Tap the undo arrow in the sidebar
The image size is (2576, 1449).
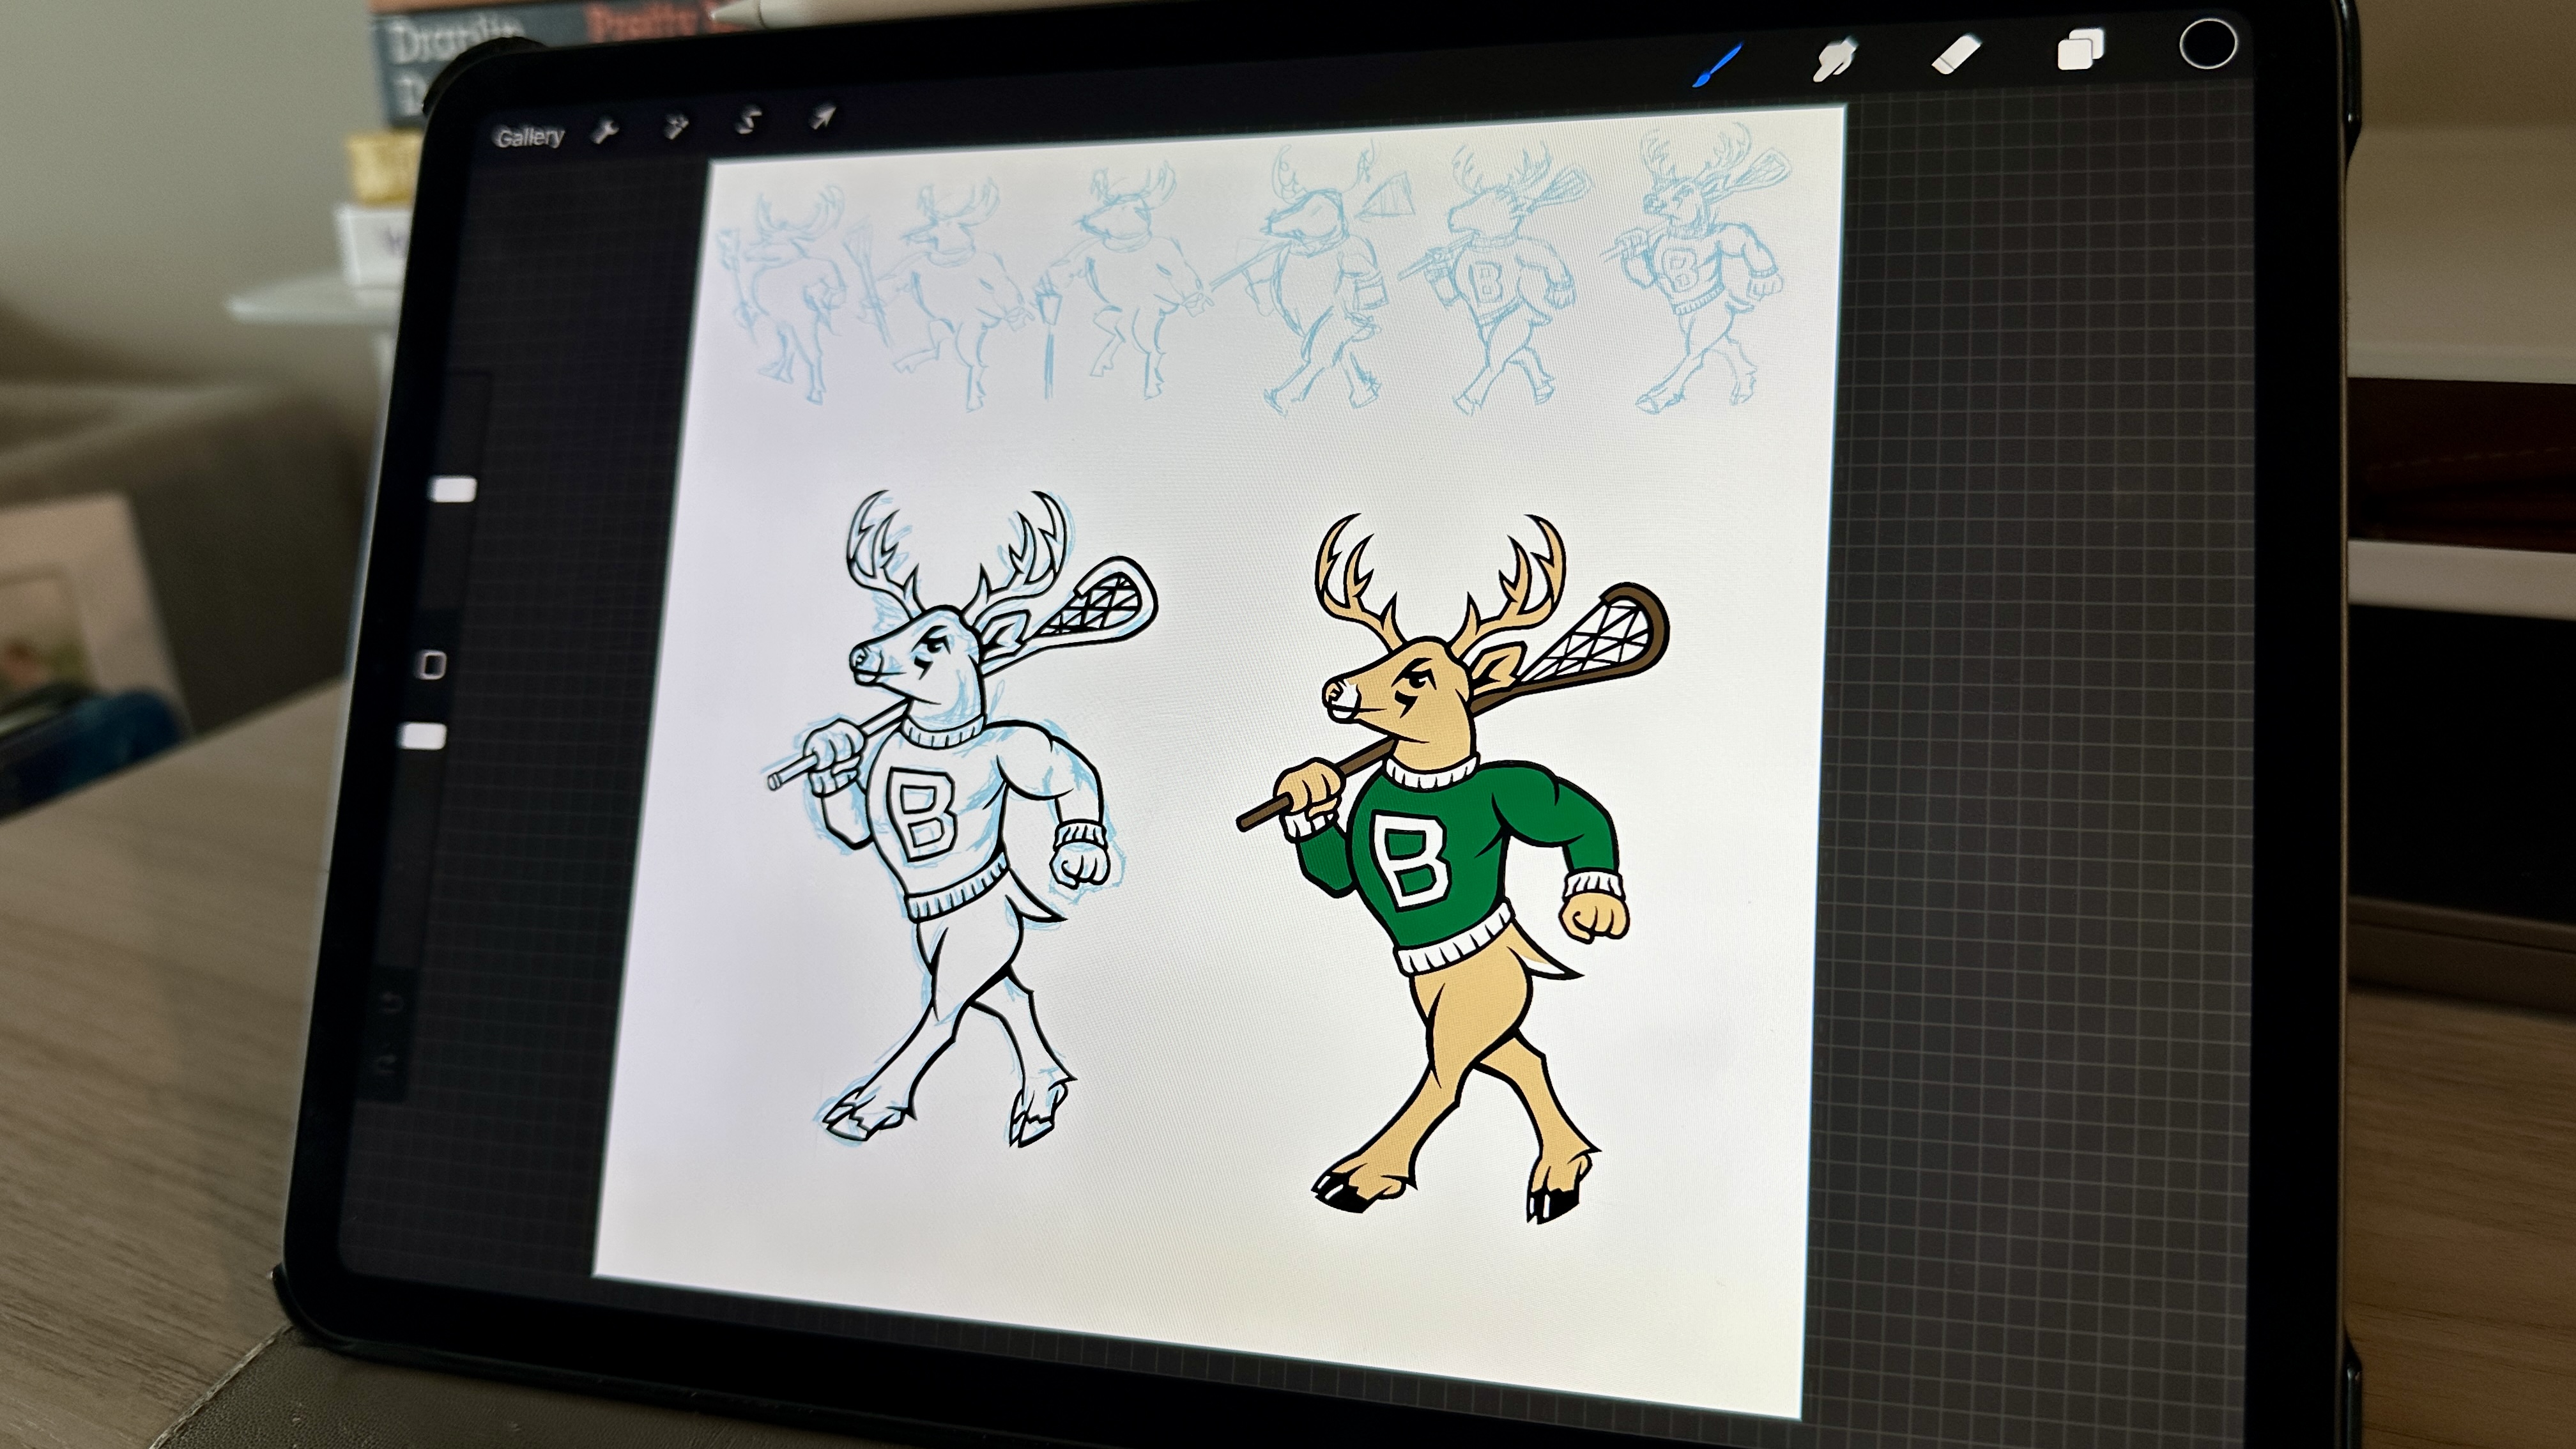pos(392,1003)
